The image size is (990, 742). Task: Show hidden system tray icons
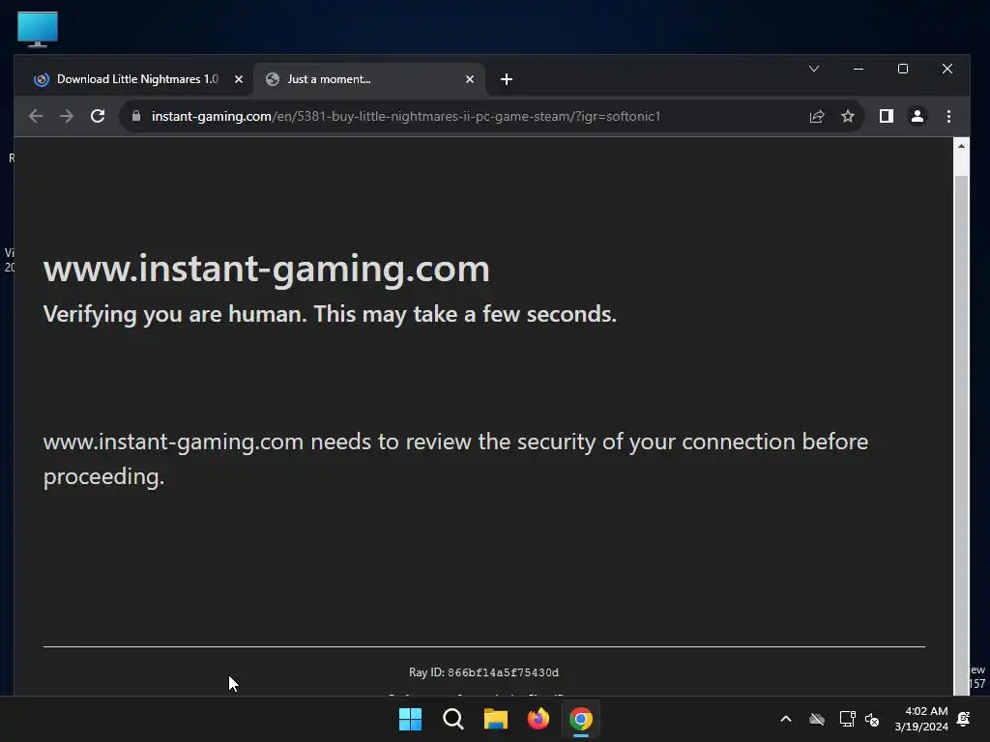coord(785,719)
